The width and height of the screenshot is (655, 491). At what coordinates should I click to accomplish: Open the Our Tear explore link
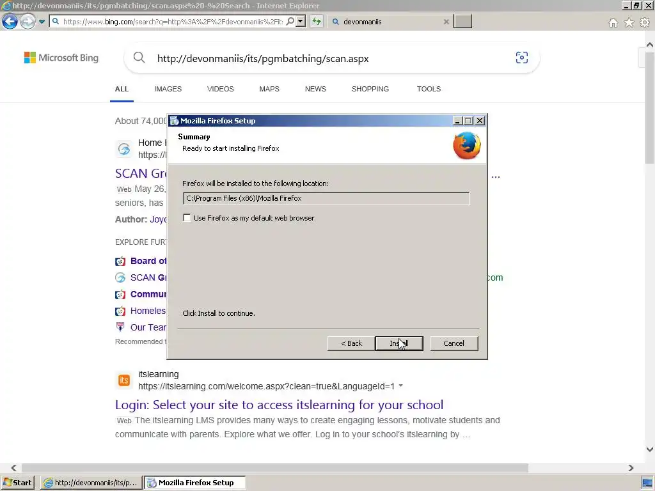click(x=148, y=327)
